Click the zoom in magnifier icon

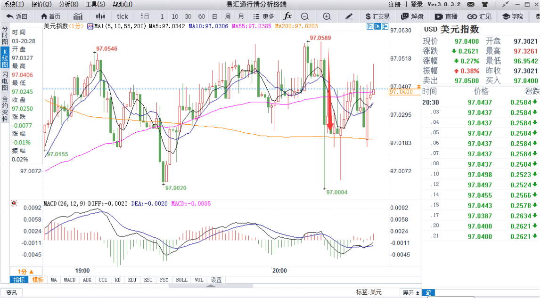pos(327,16)
